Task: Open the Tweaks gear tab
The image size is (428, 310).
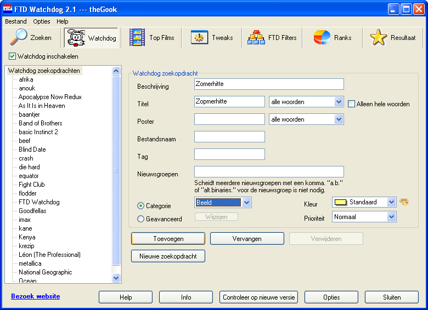Action: coord(212,38)
